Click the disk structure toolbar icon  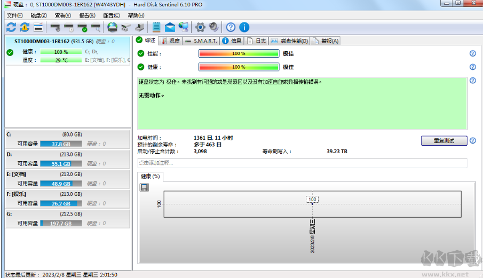[x=125, y=27]
